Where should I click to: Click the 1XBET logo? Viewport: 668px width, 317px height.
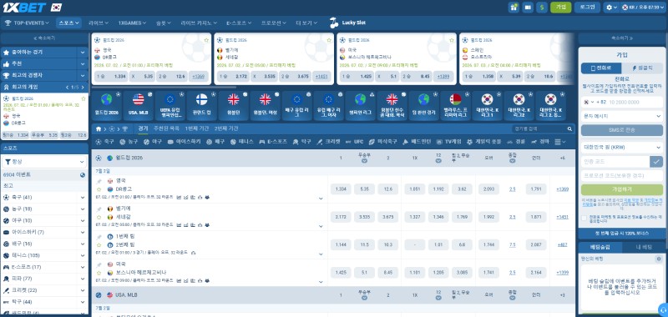pyautogui.click(x=25, y=8)
